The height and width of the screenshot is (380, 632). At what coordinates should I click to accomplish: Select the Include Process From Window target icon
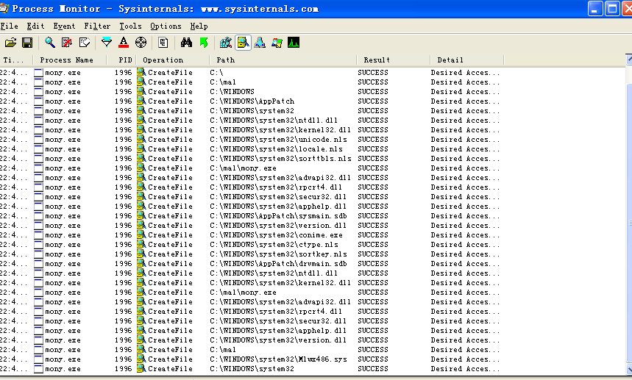(x=141, y=43)
